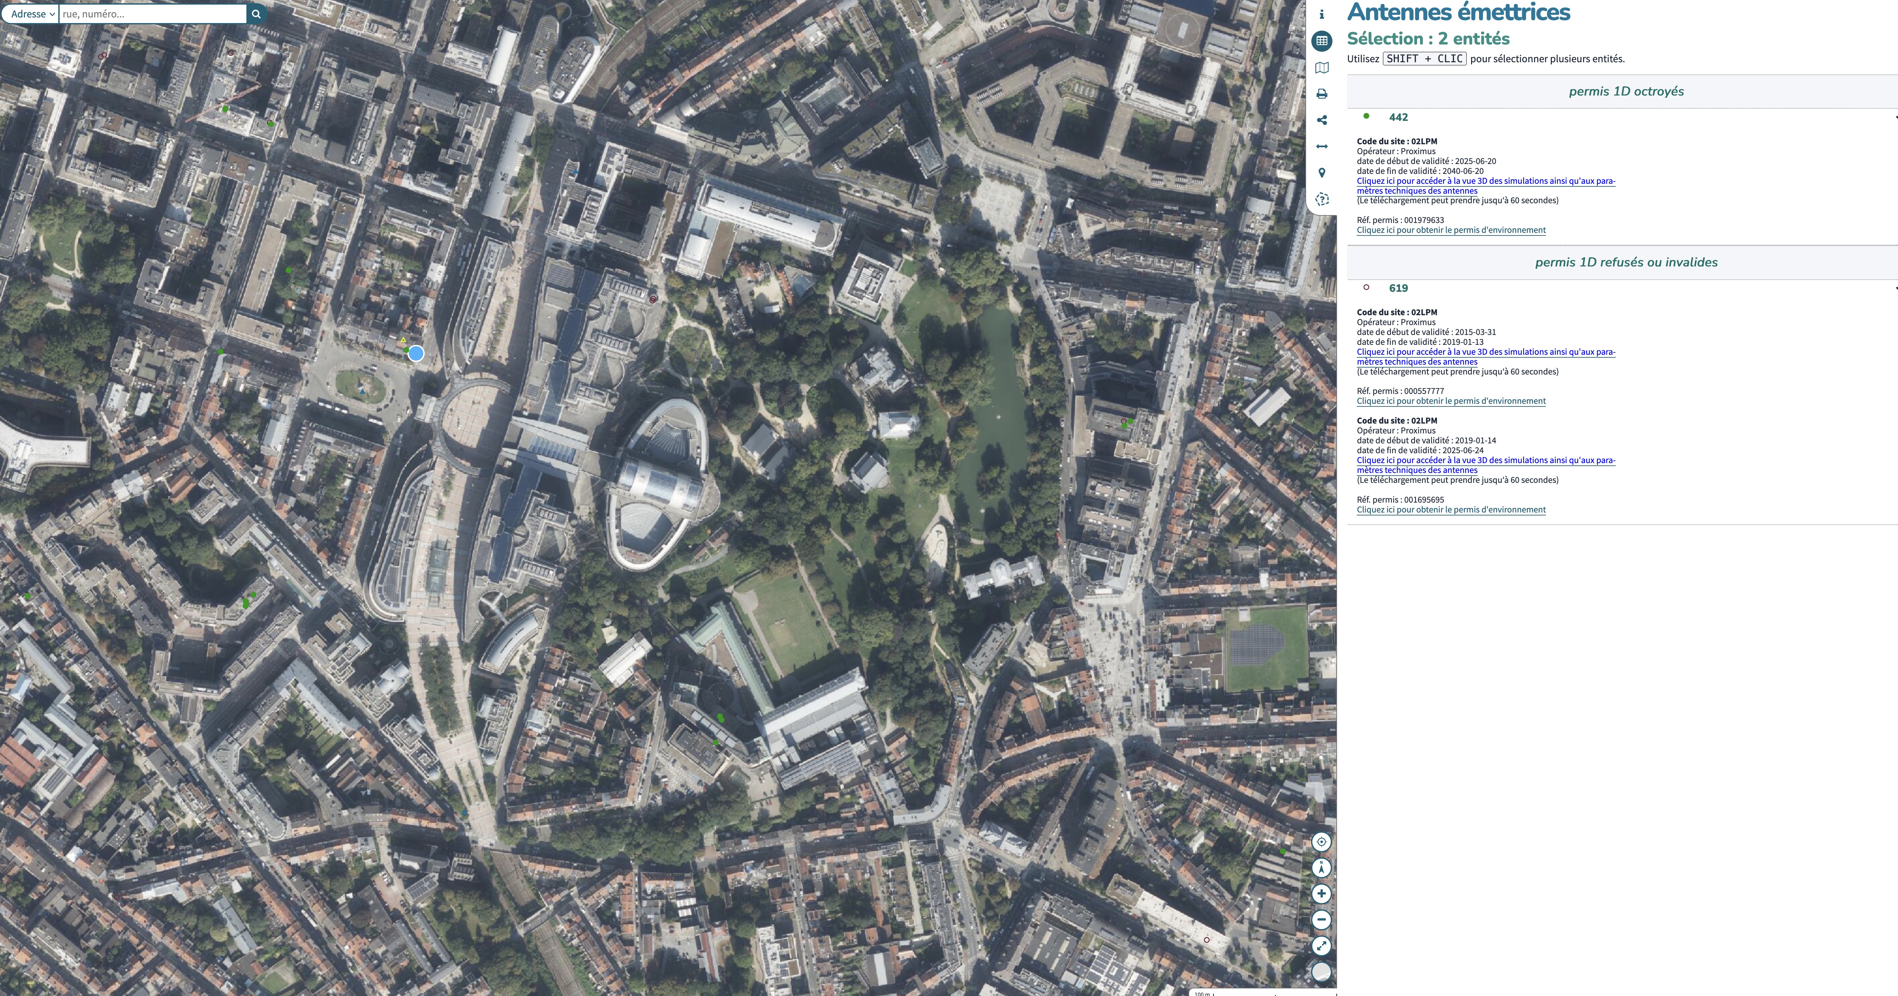Center map on my location
Image resolution: width=1898 pixels, height=996 pixels.
(x=1321, y=841)
